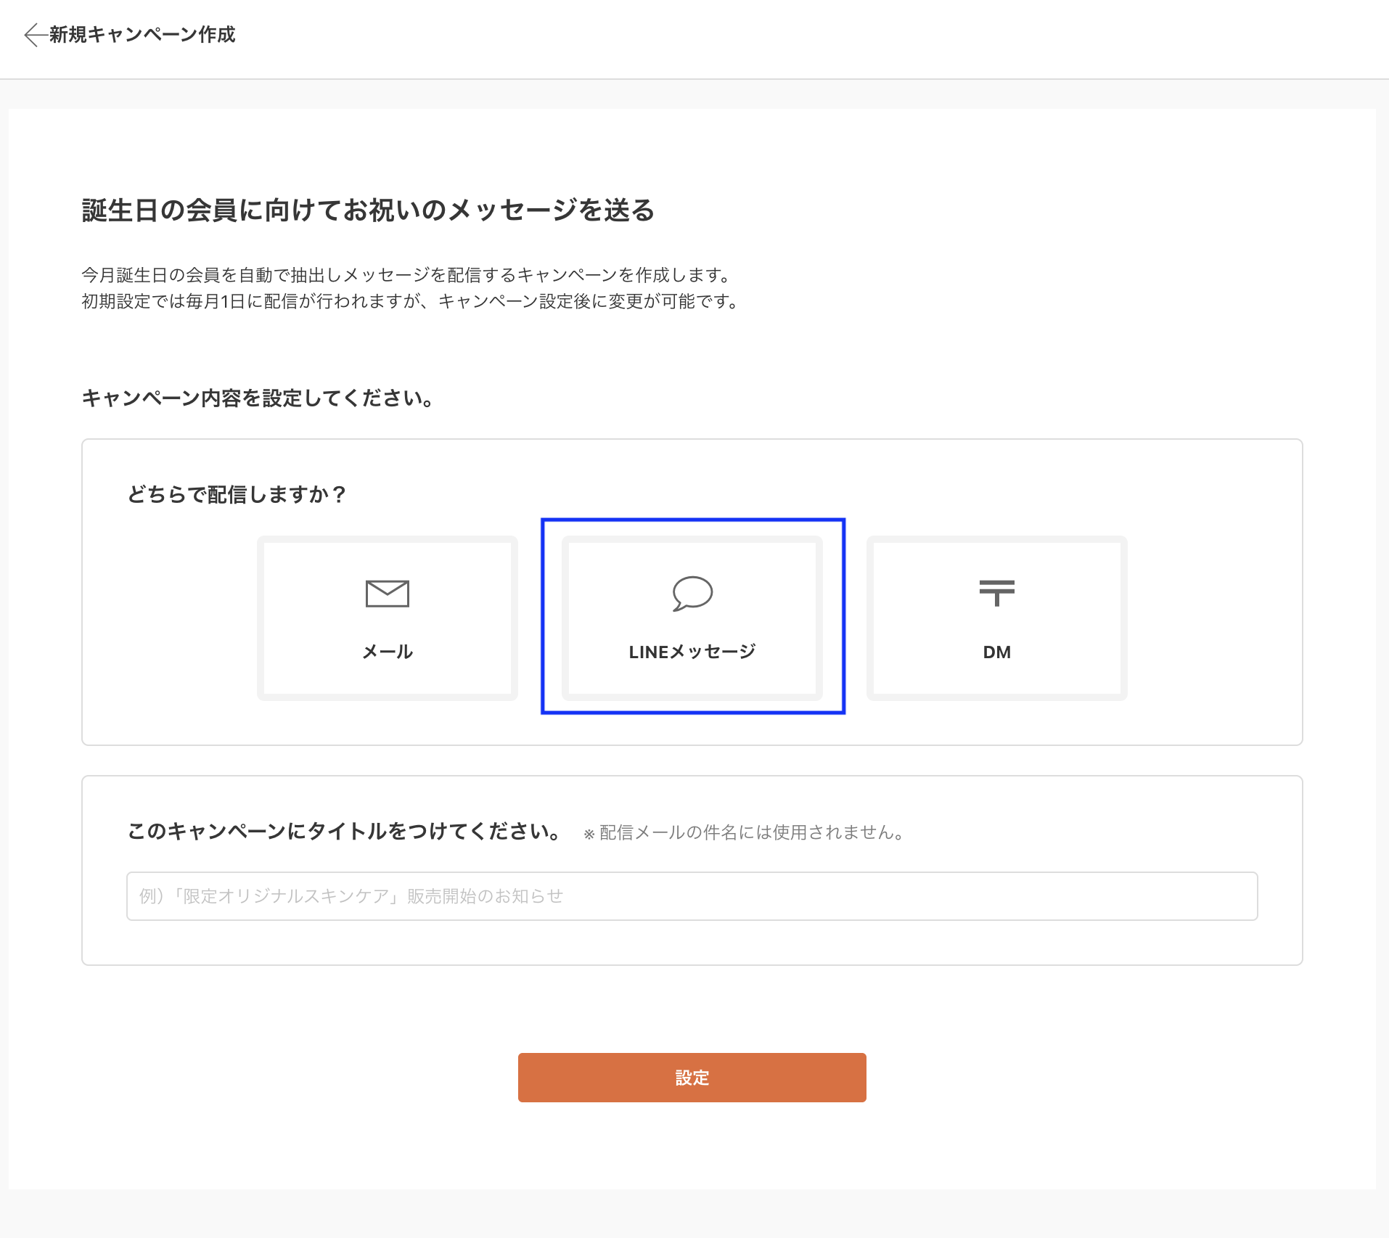Click the 新規キャンペーン作成 header link
The image size is (1389, 1238).
pyautogui.click(x=141, y=35)
